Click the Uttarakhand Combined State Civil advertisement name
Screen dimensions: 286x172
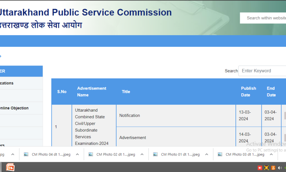point(92,127)
